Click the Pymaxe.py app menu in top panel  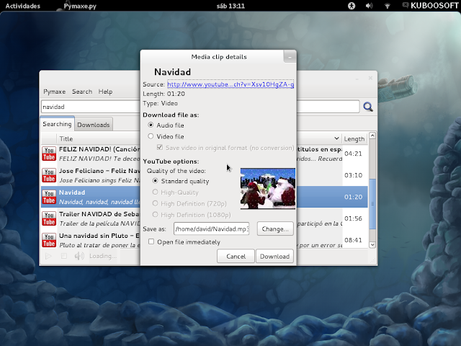[x=80, y=6]
